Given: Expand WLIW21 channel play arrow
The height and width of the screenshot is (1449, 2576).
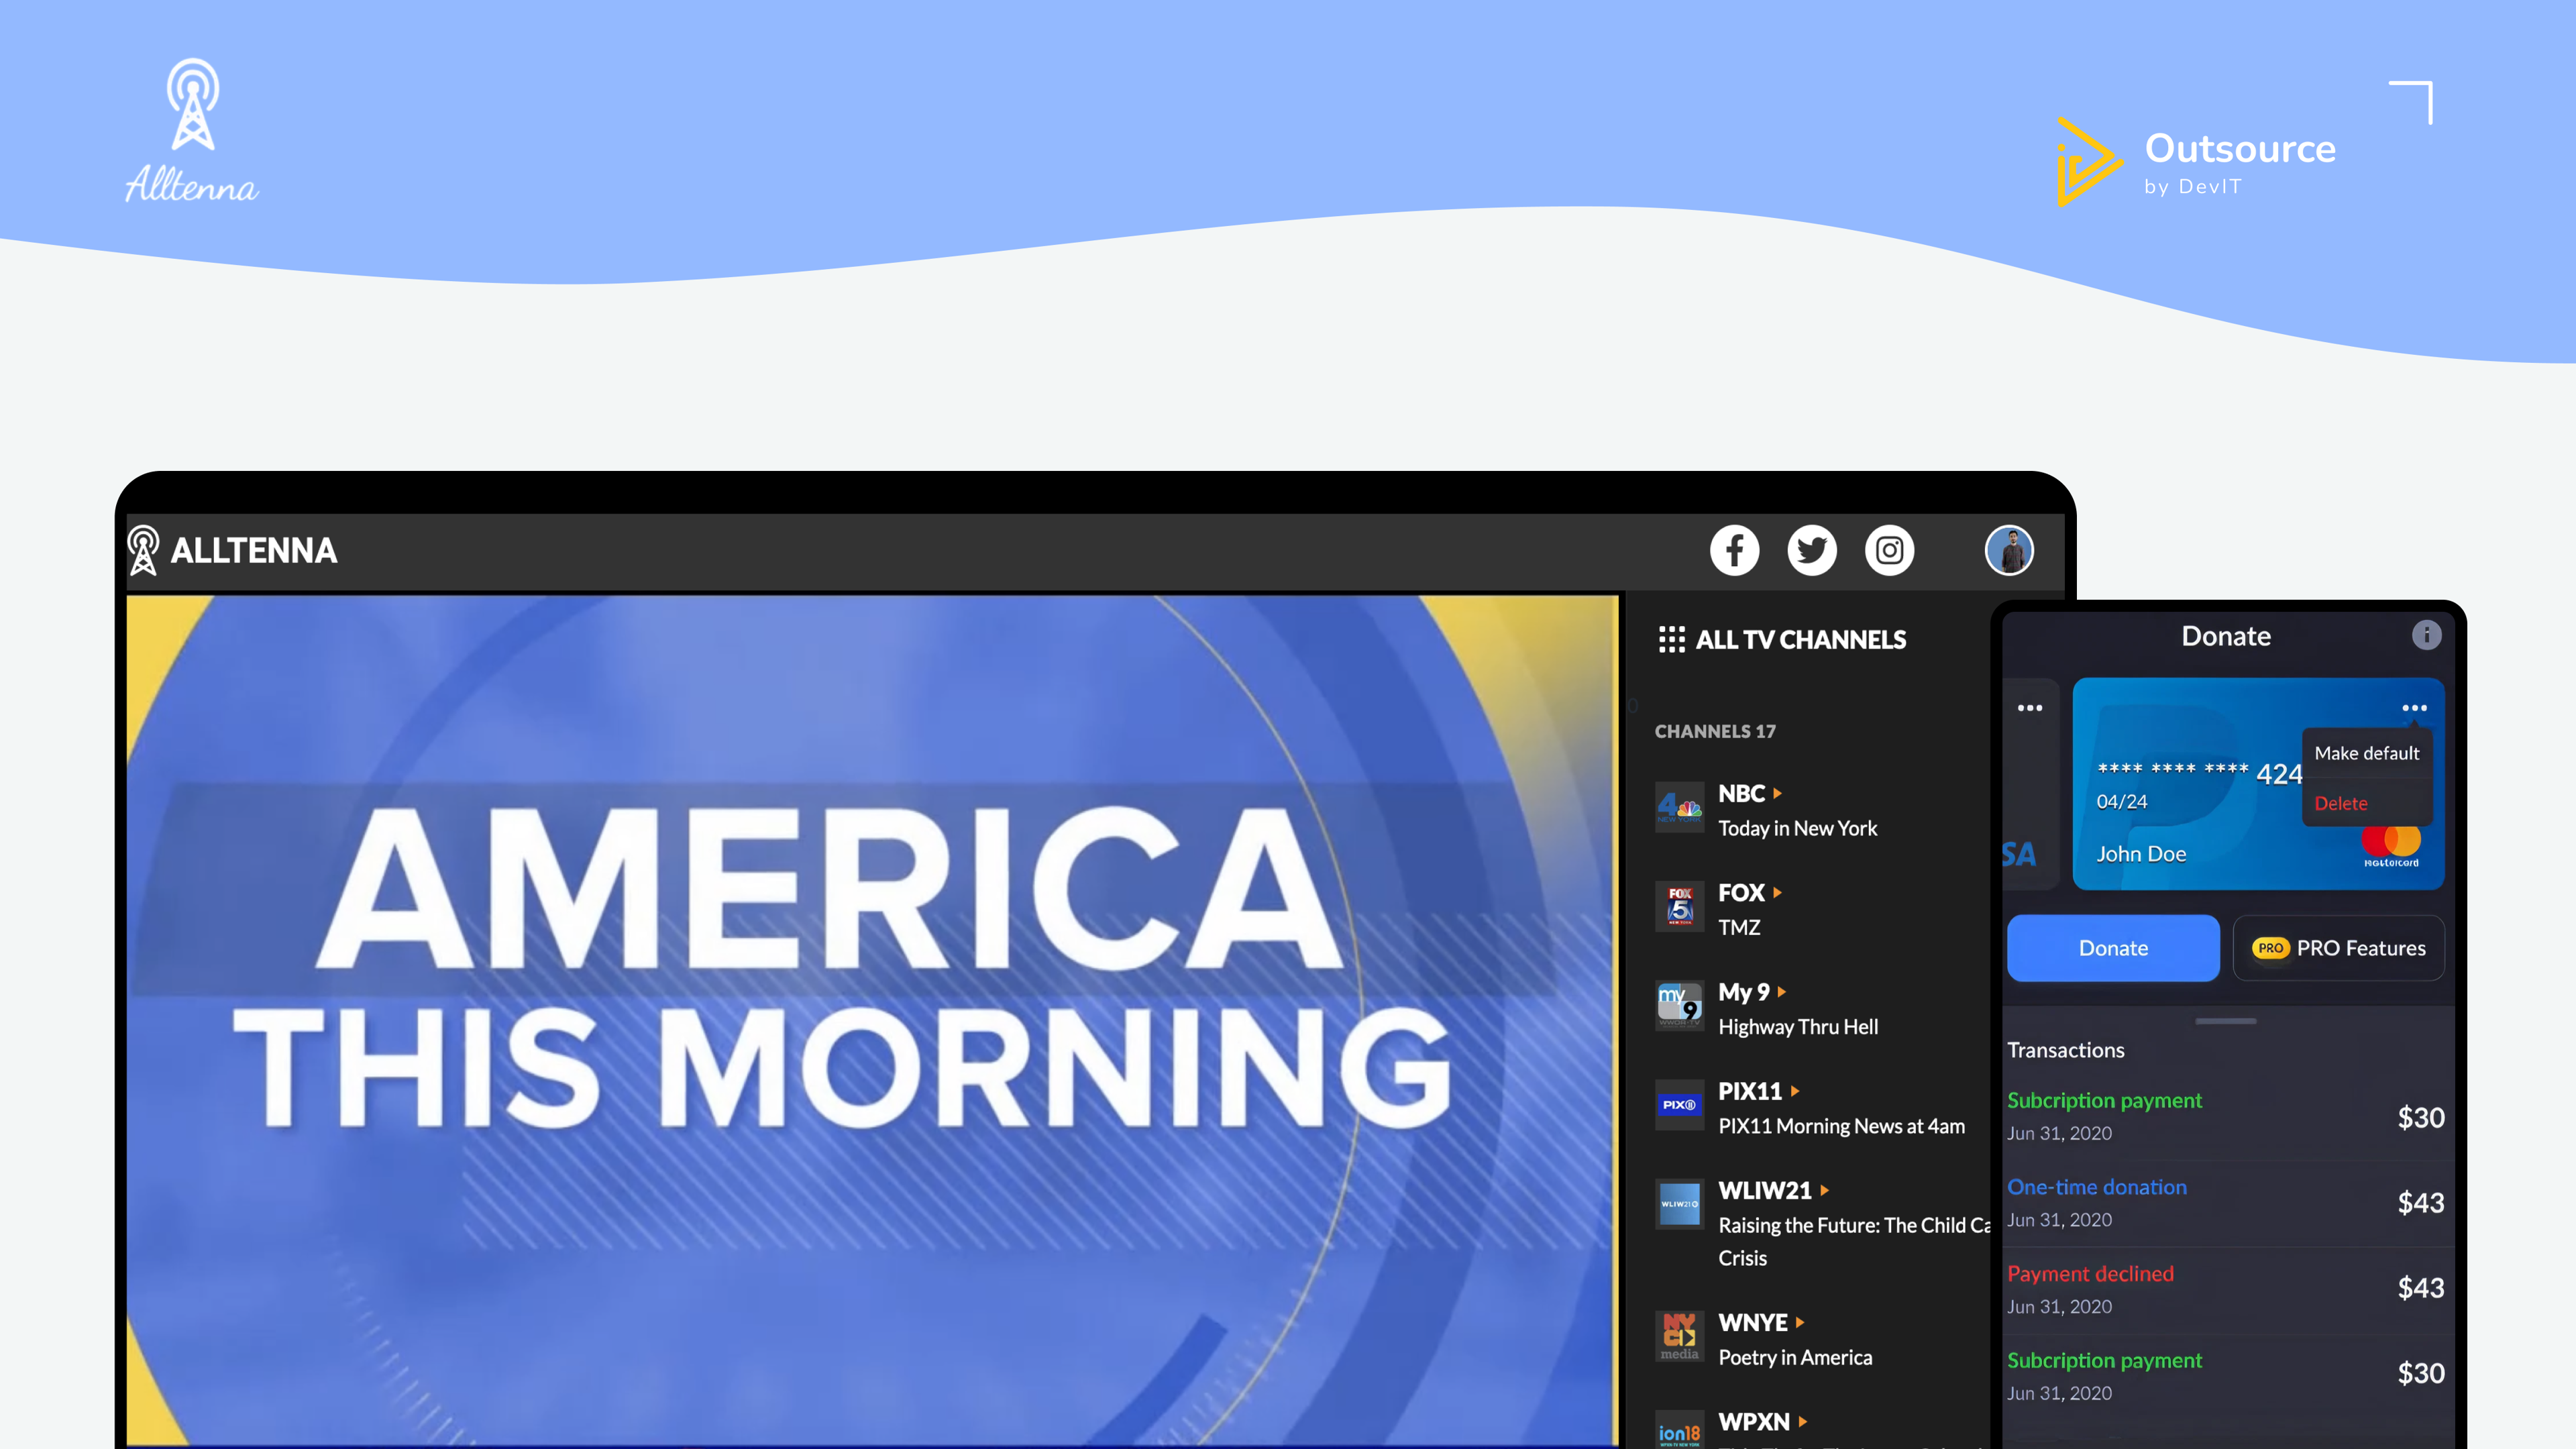Looking at the screenshot, I should pyautogui.click(x=1825, y=1190).
